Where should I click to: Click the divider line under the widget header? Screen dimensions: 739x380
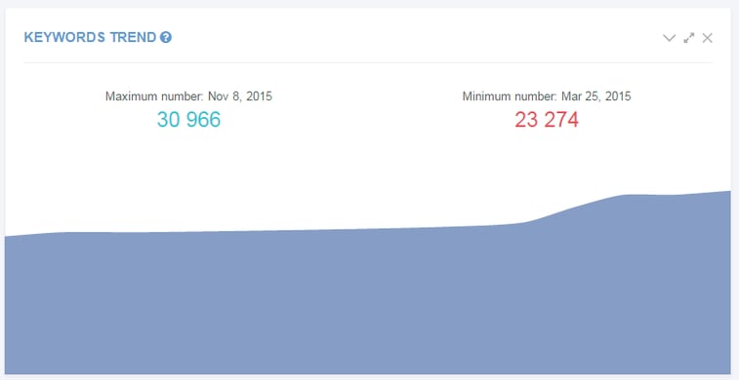tap(368, 62)
